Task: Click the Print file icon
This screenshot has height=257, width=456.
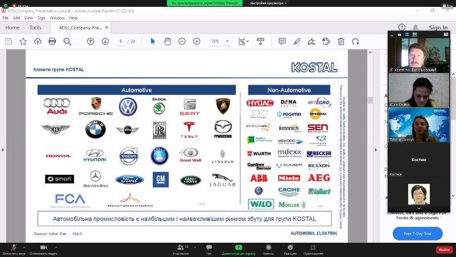Action: click(52, 41)
